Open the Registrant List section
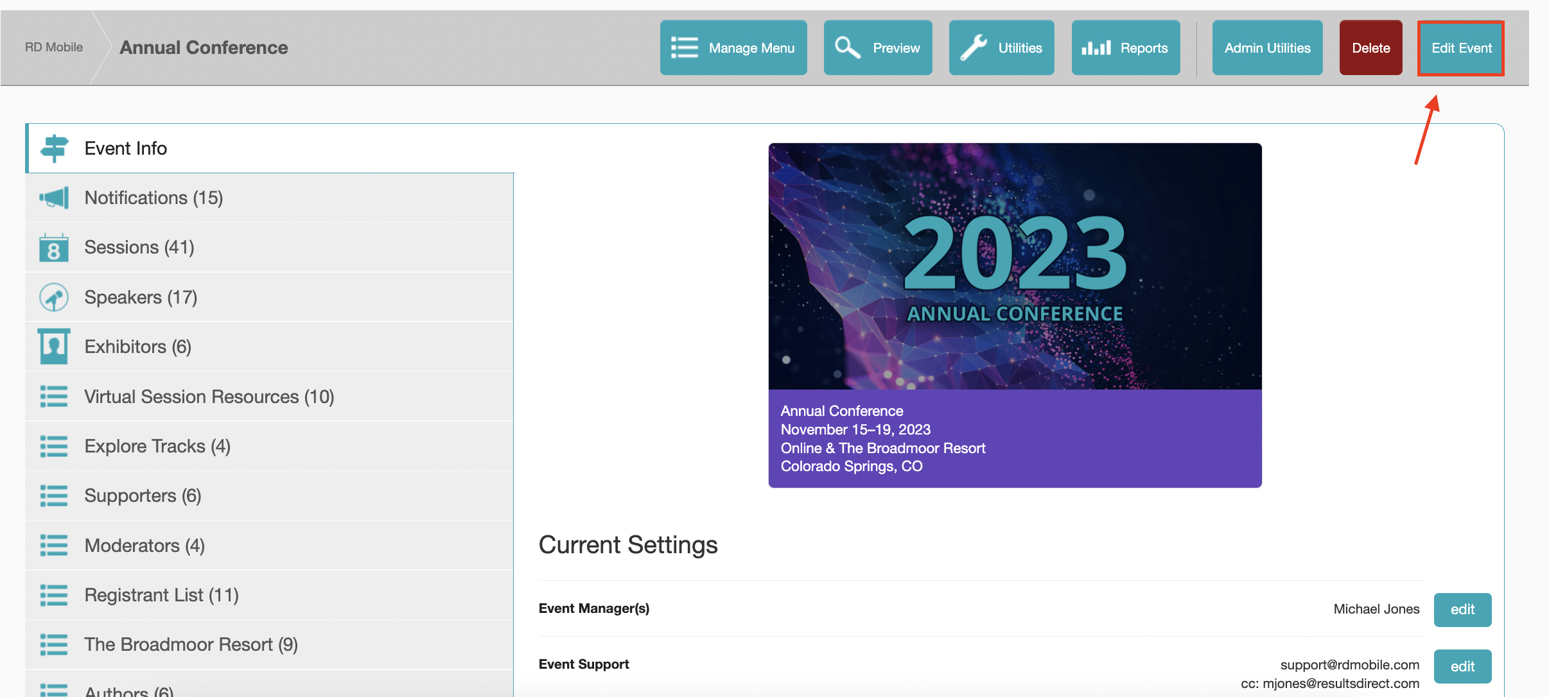The height and width of the screenshot is (697, 1549). 161,595
